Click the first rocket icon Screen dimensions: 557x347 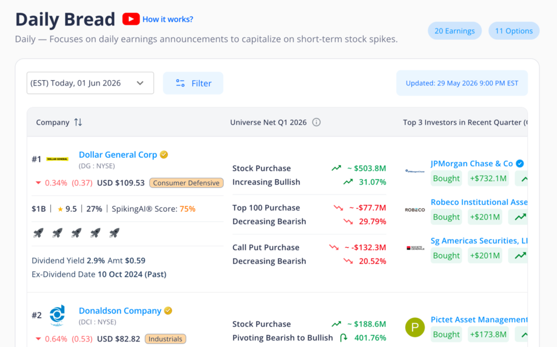[38, 233]
